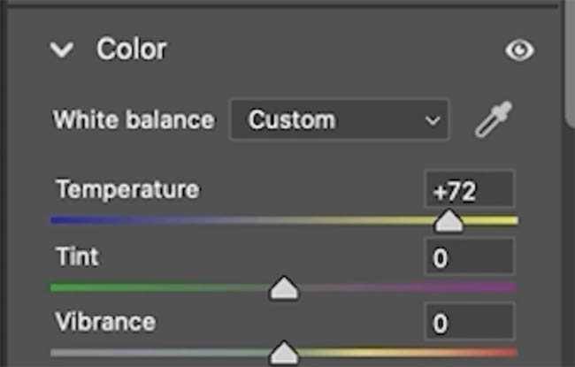Click the Tint value input field
Image resolution: width=575 pixels, height=367 pixels.
470,256
